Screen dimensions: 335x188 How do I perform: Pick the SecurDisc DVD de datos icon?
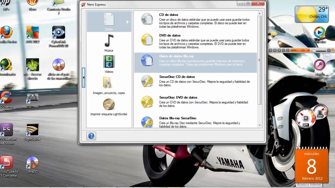click(147, 102)
